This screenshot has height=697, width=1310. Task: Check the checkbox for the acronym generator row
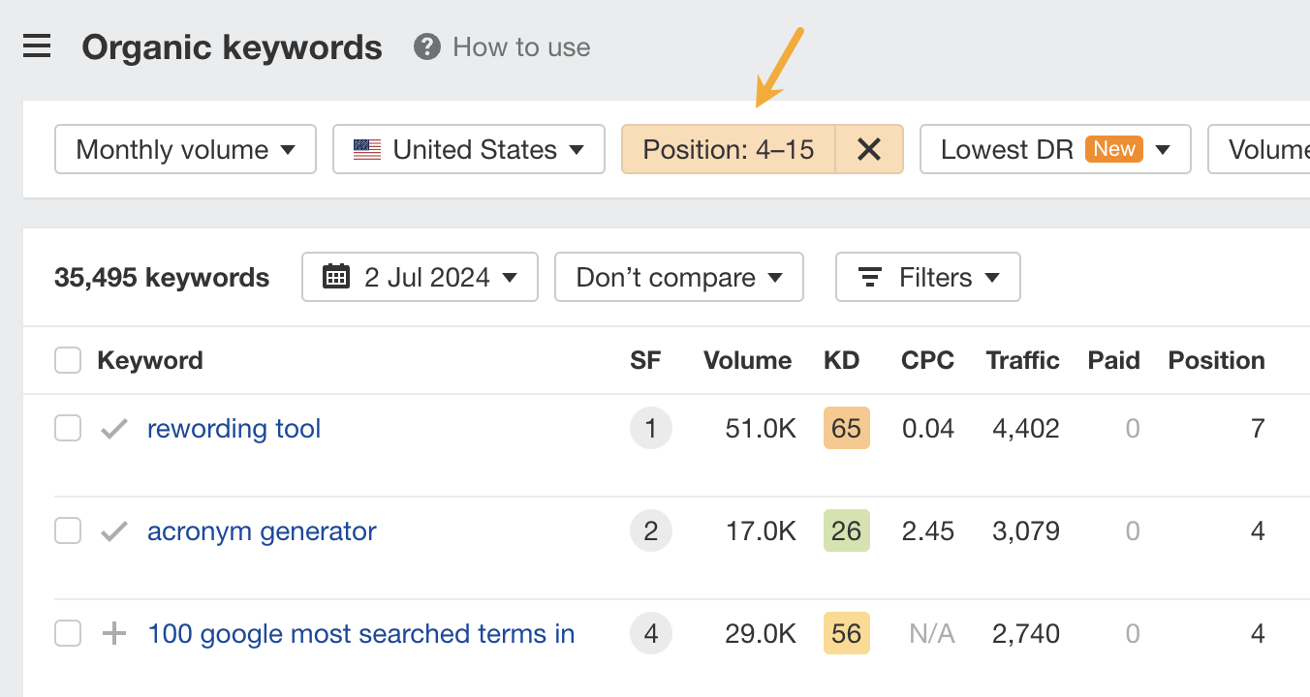tap(68, 530)
